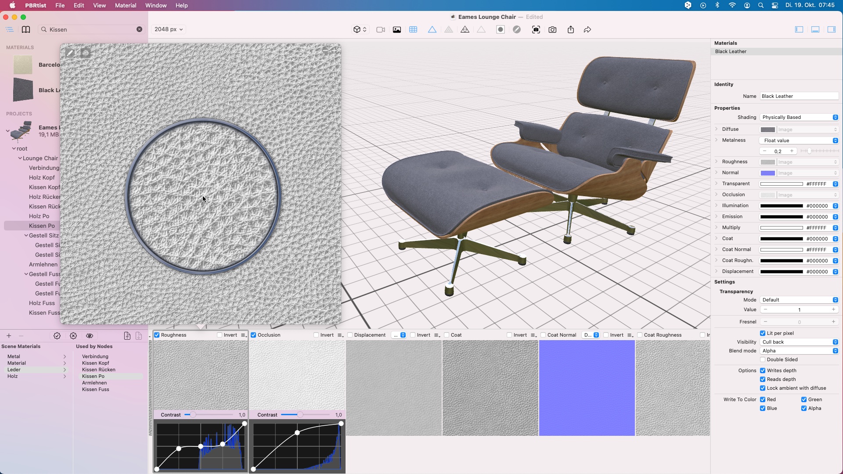The image size is (843, 474).
Task: Adjust the Occlusion Contrast slider
Action: coord(300,415)
